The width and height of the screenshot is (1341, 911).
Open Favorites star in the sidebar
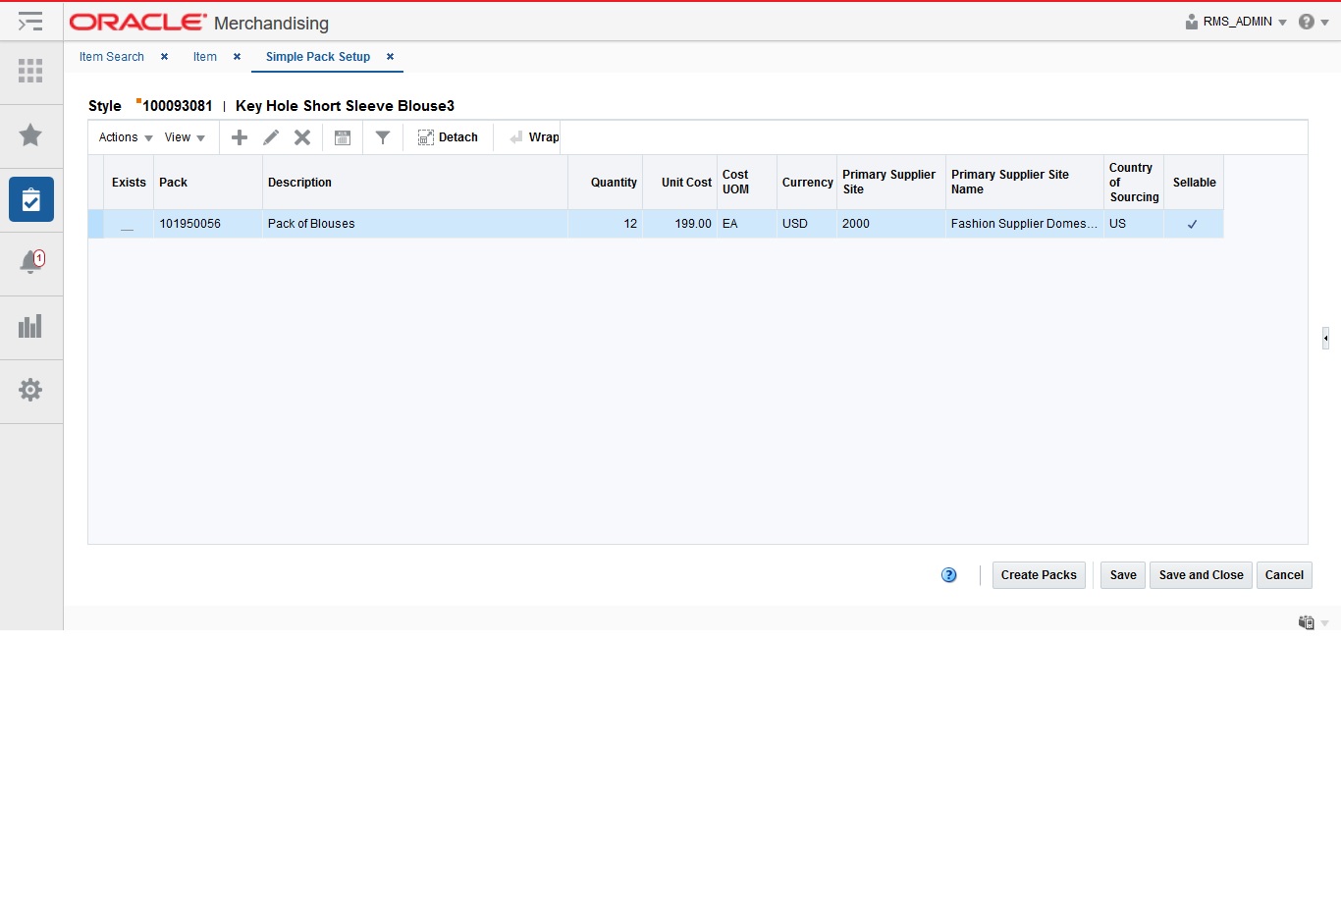[x=30, y=134]
